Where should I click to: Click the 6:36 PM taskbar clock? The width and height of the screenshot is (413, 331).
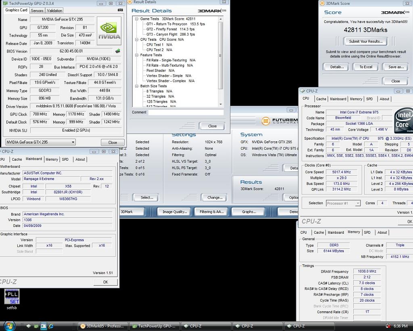click(x=400, y=326)
